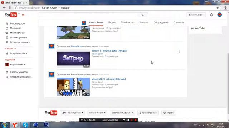Click footer YouTube logo
The width and height of the screenshot is (229, 128).
pos(51,113)
